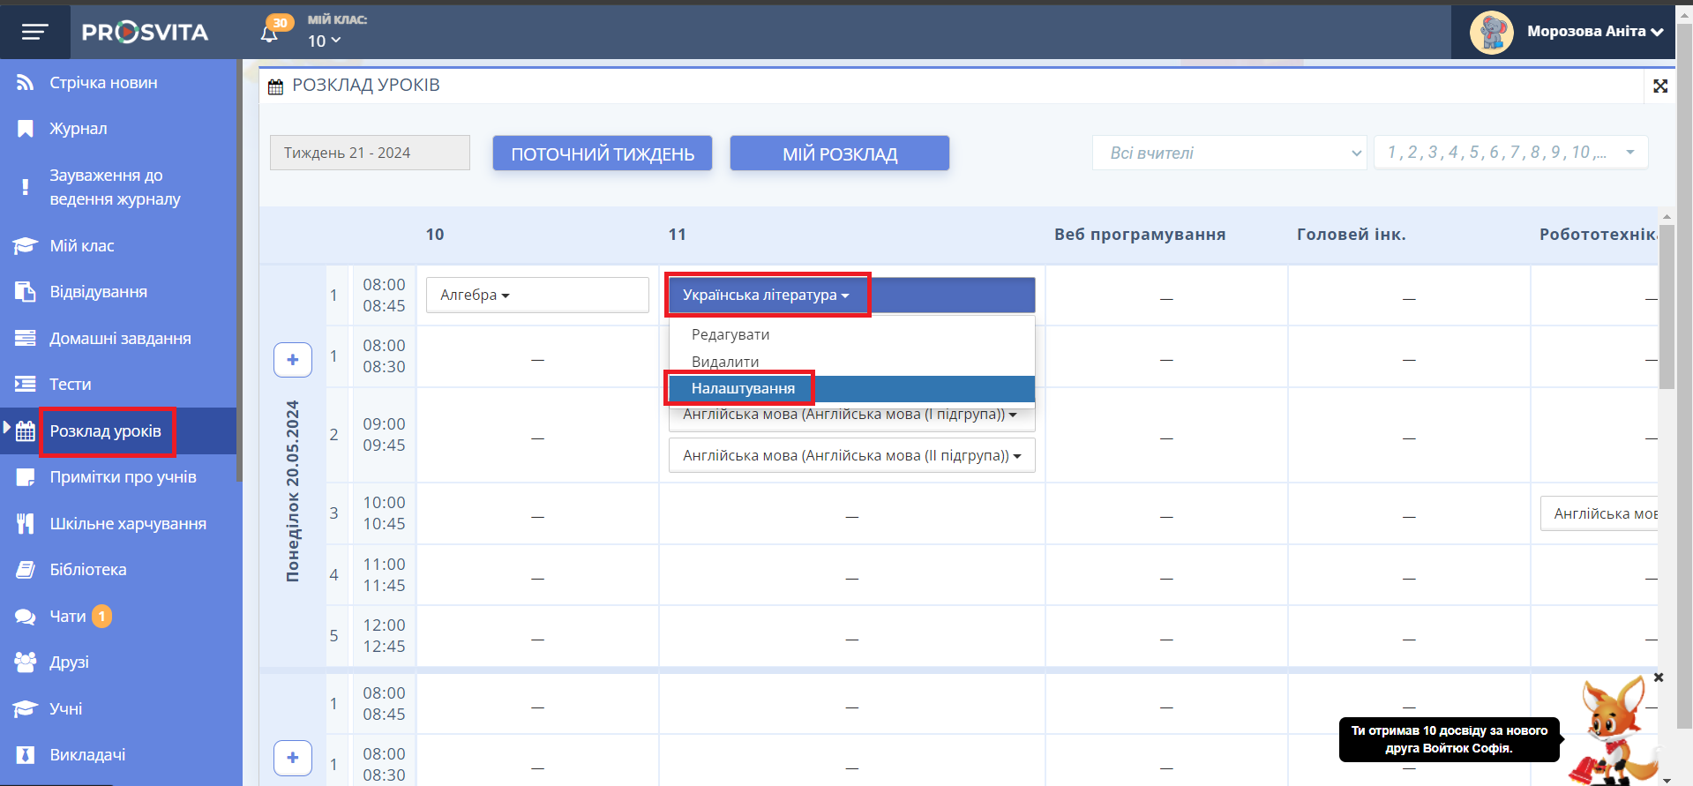Image resolution: width=1693 pixels, height=786 pixels.
Task: Open the Алгебра lesson dropdown
Action: (537, 295)
